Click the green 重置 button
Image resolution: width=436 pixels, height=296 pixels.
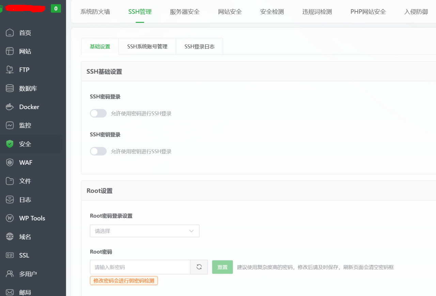coord(222,267)
